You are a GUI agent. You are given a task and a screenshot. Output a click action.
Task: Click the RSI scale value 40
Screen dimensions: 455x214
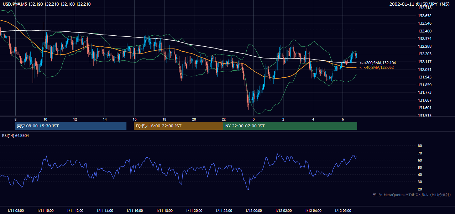(420, 175)
